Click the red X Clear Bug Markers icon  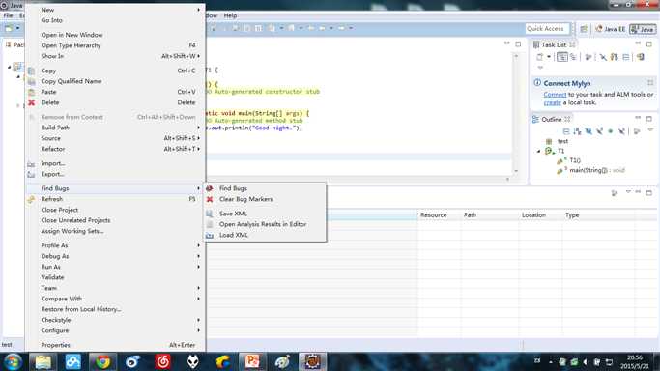tap(210, 199)
